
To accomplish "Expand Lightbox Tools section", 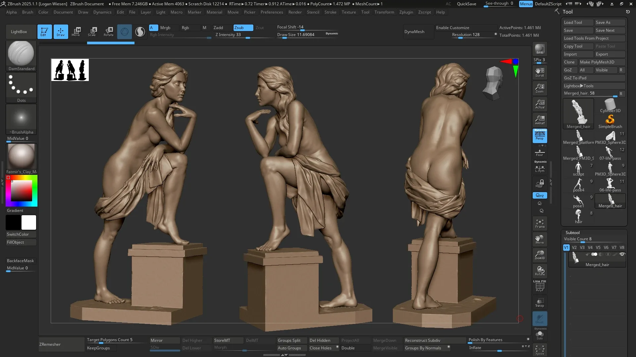I will (594, 86).
